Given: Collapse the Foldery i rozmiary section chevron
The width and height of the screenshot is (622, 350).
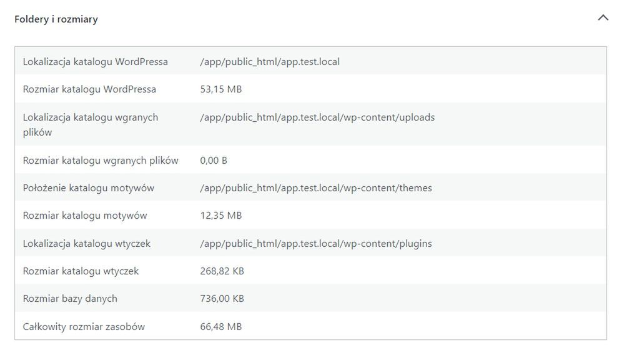Looking at the screenshot, I should click(x=603, y=18).
